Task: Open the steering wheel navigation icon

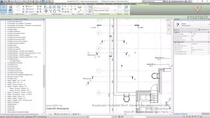Action: point(169,25)
